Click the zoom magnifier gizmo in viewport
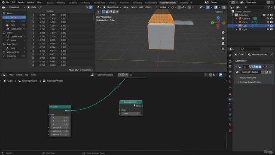 223,33
